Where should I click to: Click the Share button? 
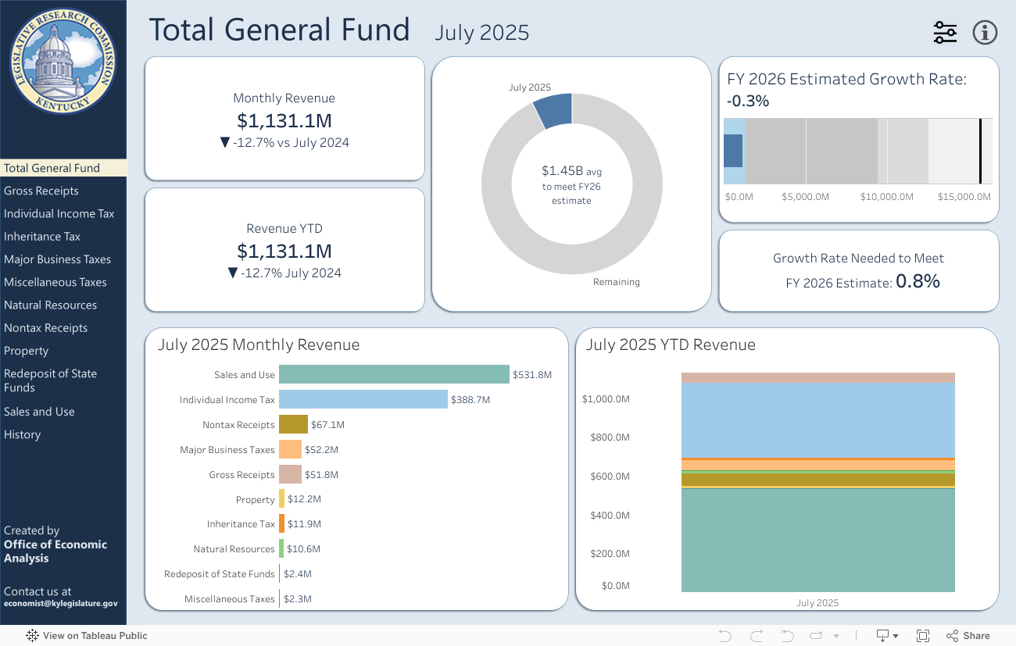968,636
